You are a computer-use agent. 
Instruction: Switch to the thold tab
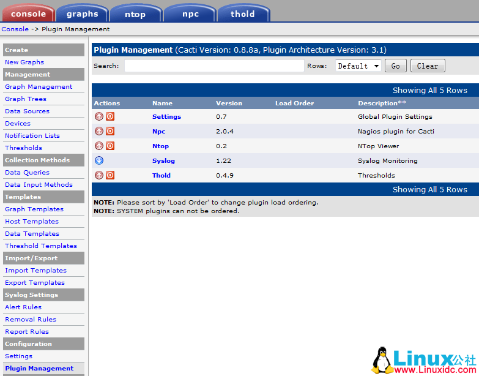click(x=243, y=13)
